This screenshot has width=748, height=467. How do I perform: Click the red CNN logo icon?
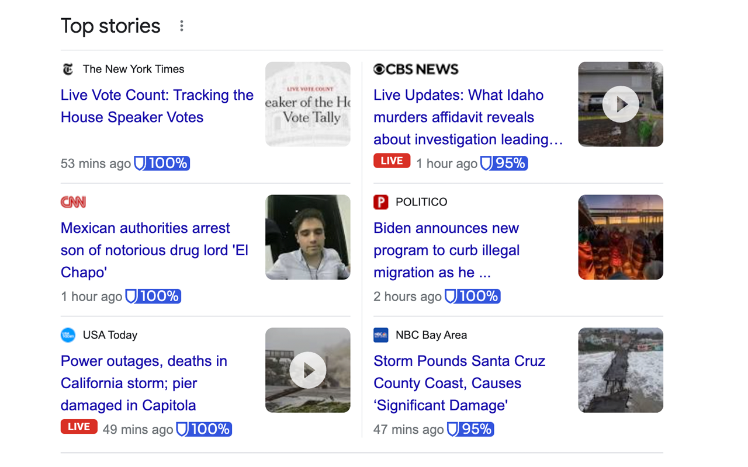coord(73,202)
